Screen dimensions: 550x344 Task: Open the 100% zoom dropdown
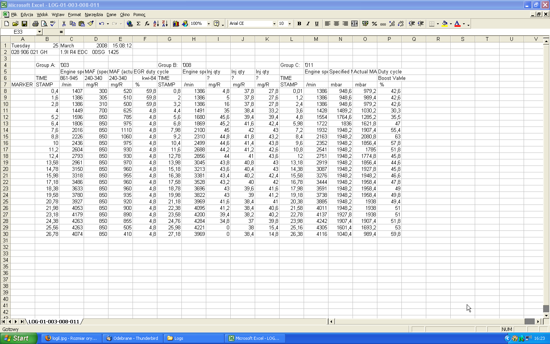(209, 24)
